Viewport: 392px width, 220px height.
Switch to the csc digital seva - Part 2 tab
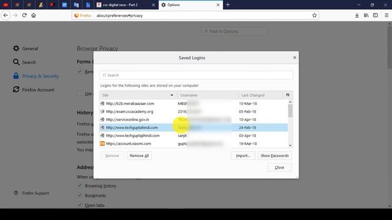126,5
